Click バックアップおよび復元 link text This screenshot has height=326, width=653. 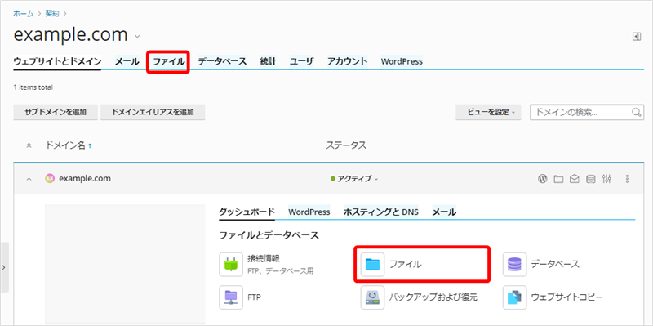(x=433, y=297)
